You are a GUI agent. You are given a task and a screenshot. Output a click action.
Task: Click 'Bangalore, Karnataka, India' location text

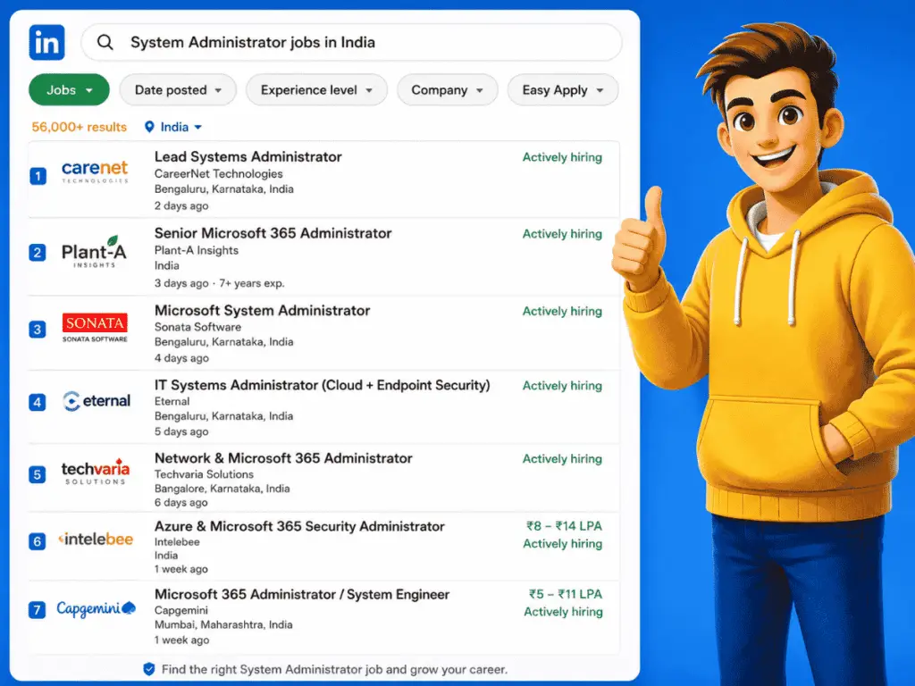222,489
